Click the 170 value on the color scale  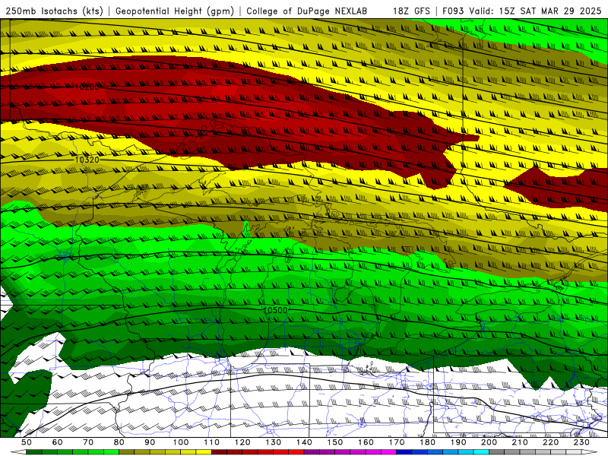(x=397, y=442)
